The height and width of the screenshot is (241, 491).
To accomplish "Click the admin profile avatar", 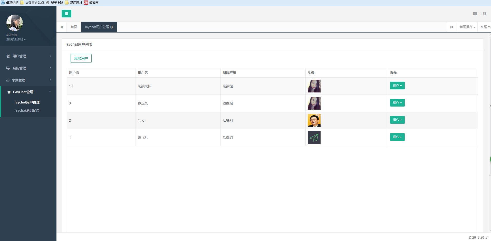I will (x=15, y=23).
